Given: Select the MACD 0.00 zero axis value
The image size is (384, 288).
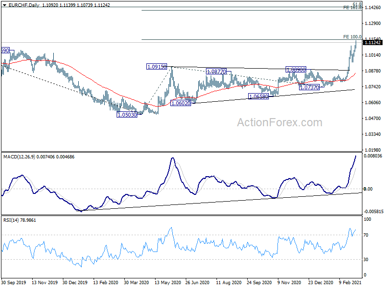Looking at the screenshot, I should (x=368, y=189).
